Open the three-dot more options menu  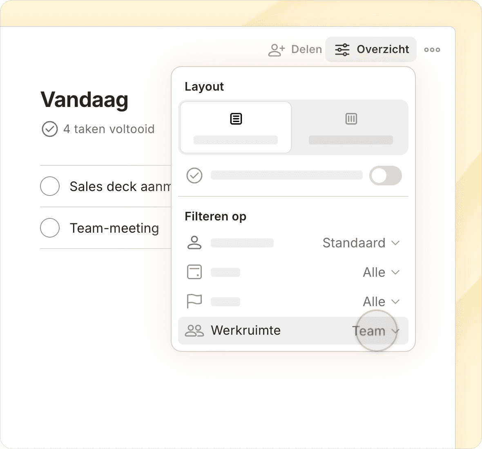coord(432,50)
